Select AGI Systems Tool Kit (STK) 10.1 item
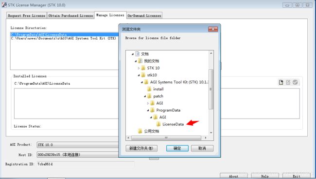The width and height of the screenshot is (316, 179). point(179,82)
